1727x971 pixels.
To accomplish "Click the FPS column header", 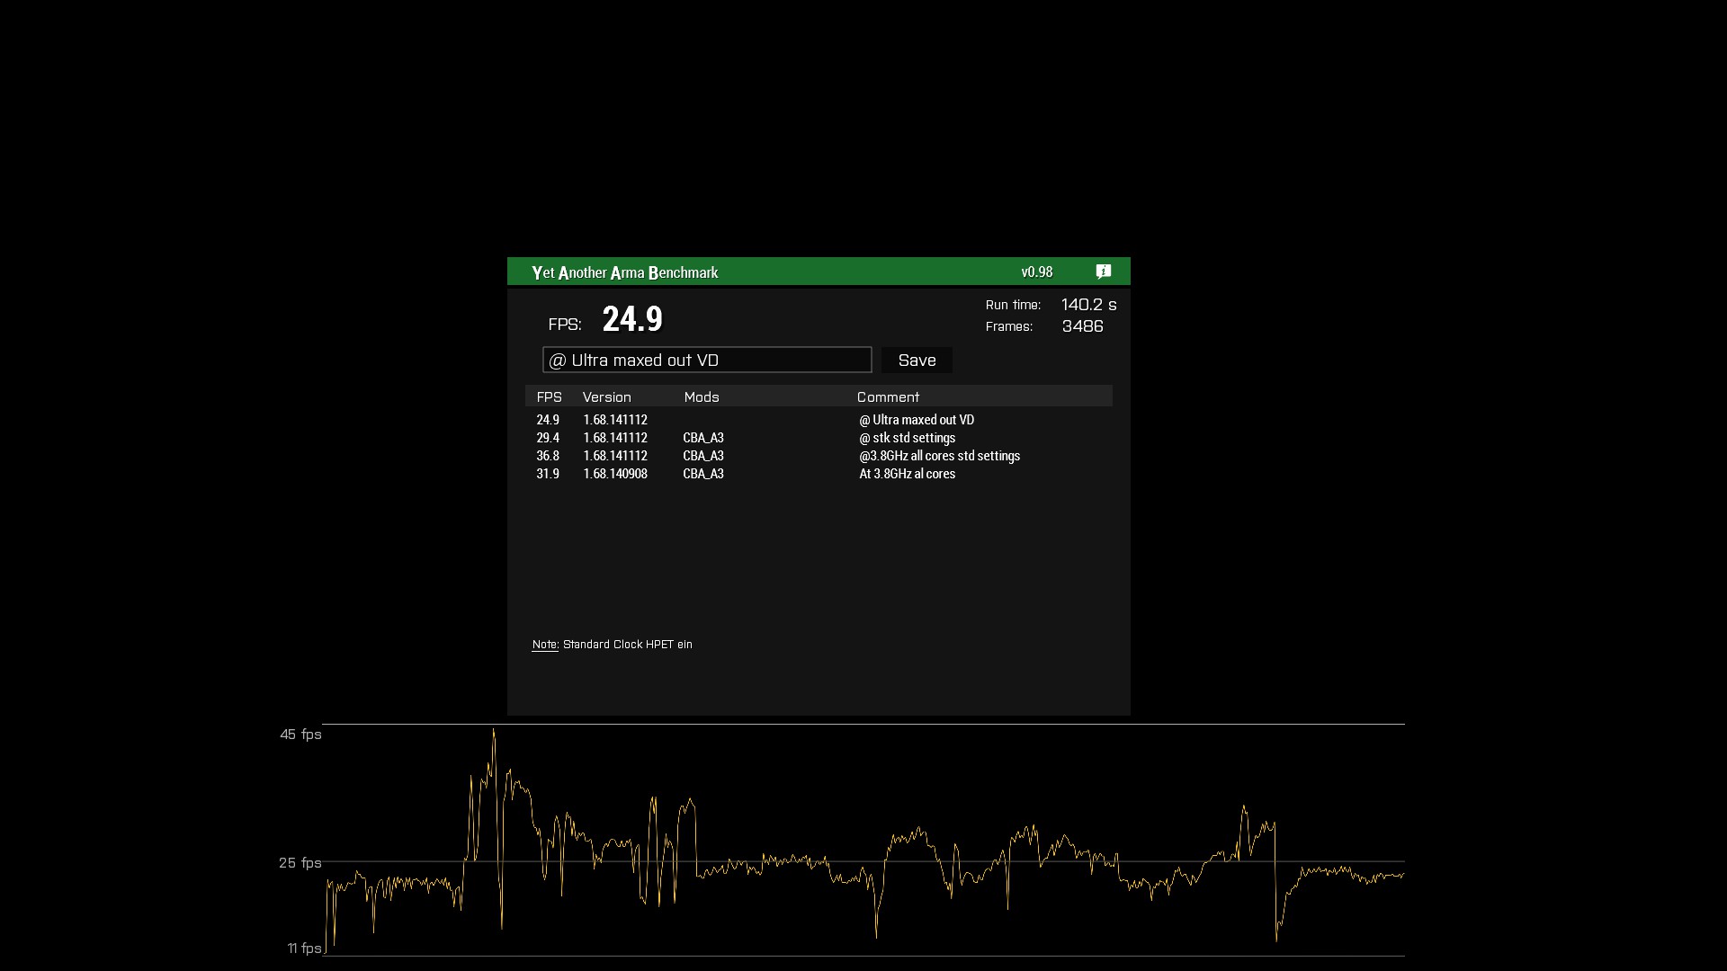I will click(x=549, y=396).
